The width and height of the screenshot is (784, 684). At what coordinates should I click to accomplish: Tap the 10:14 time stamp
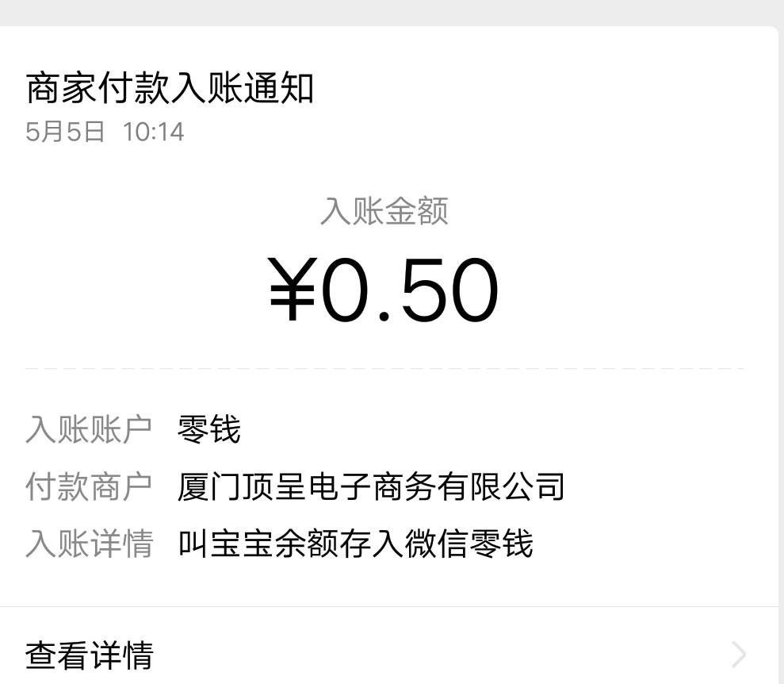click(154, 132)
